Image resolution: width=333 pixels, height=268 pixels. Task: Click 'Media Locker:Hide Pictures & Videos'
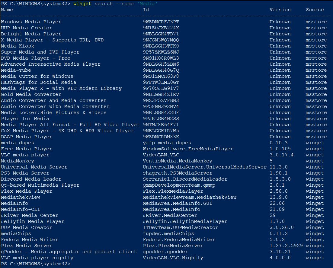53,113
